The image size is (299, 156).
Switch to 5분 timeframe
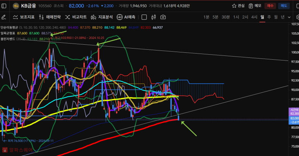(215, 17)
